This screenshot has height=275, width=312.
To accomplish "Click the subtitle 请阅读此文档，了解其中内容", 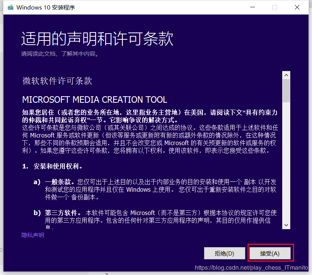I will 60,53.
